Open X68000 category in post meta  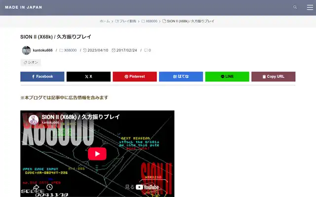(68, 50)
